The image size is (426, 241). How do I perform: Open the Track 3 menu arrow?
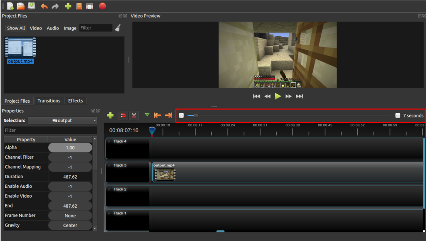pyautogui.click(x=109, y=165)
